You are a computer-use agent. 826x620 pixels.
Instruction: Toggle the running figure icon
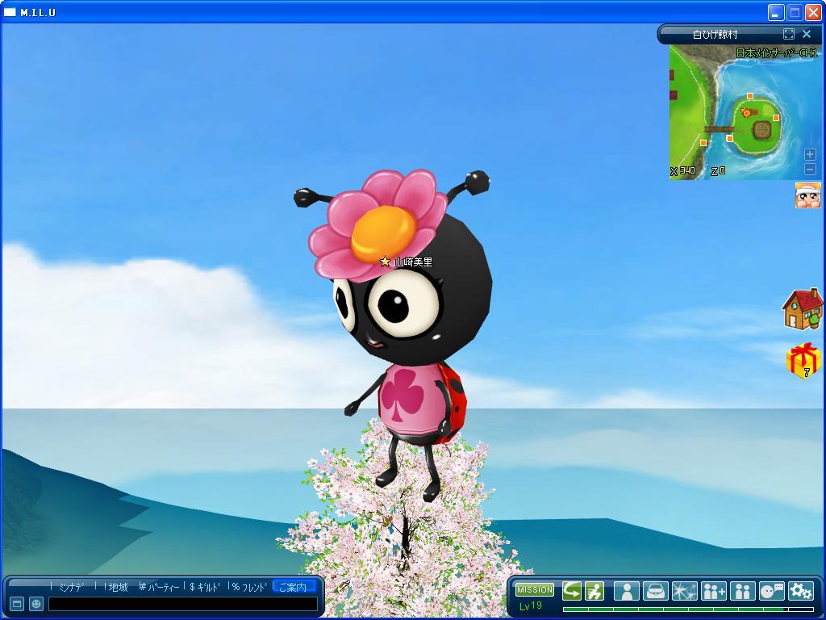(594, 590)
